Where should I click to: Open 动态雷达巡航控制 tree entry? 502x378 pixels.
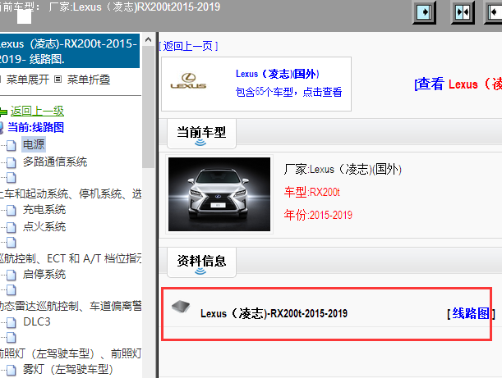[71, 306]
